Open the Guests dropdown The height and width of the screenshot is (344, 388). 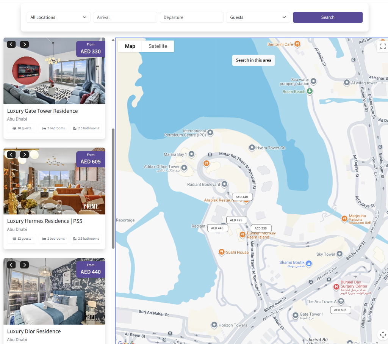(258, 17)
